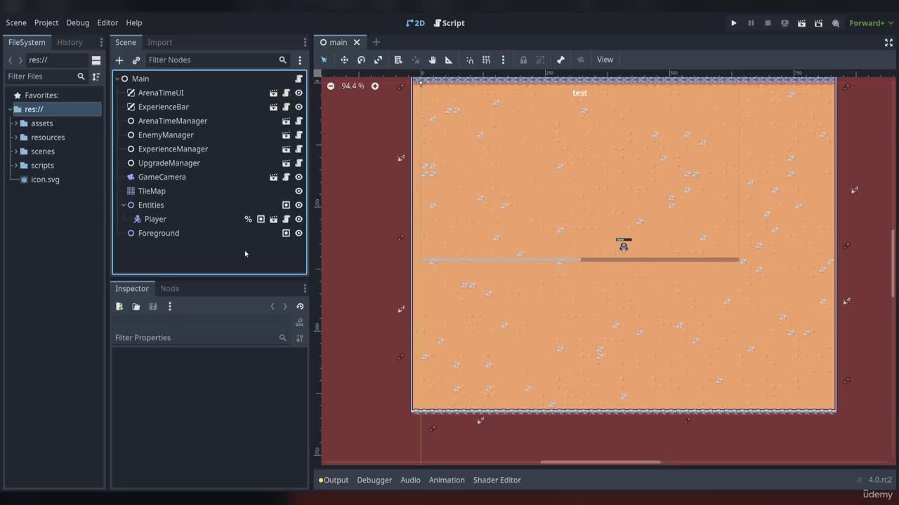Select the Ruler Mode tool

tap(449, 60)
